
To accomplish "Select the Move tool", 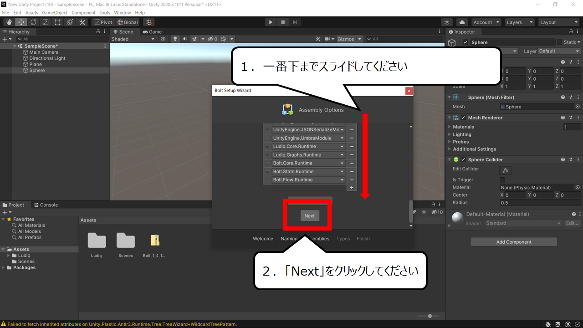I will [x=21, y=22].
